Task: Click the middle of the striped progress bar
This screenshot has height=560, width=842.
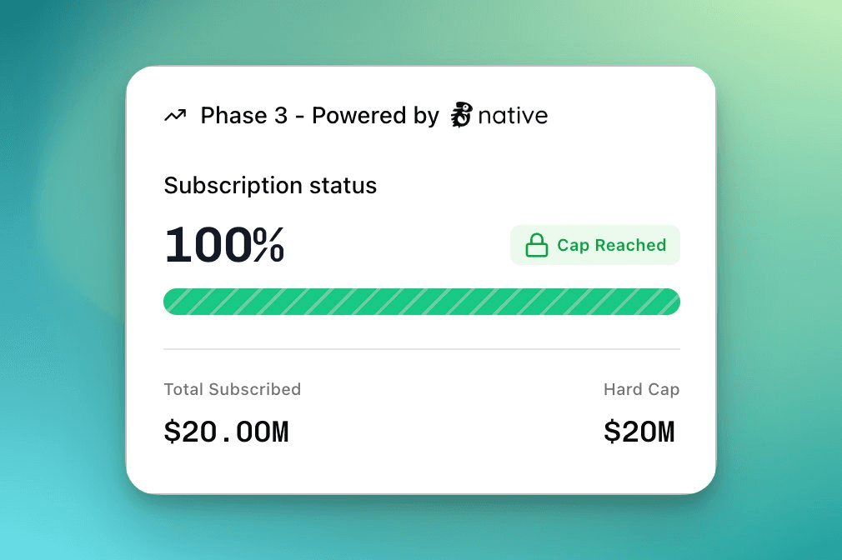Action: click(x=422, y=302)
